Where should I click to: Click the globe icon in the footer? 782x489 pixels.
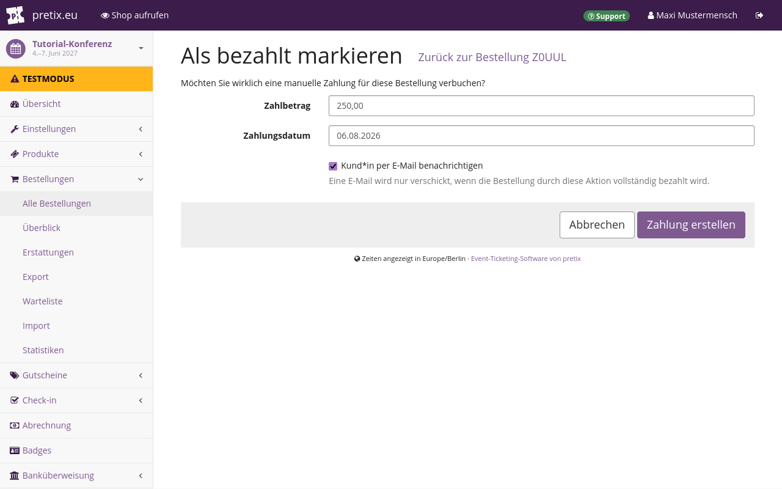click(x=357, y=259)
